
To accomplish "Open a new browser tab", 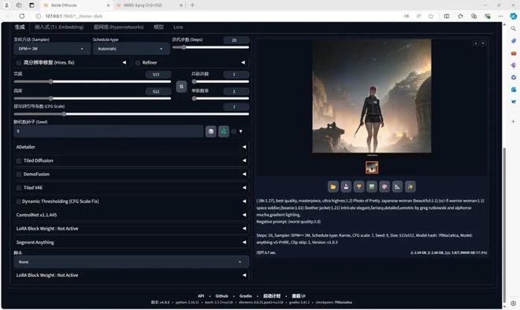I will [192, 5].
